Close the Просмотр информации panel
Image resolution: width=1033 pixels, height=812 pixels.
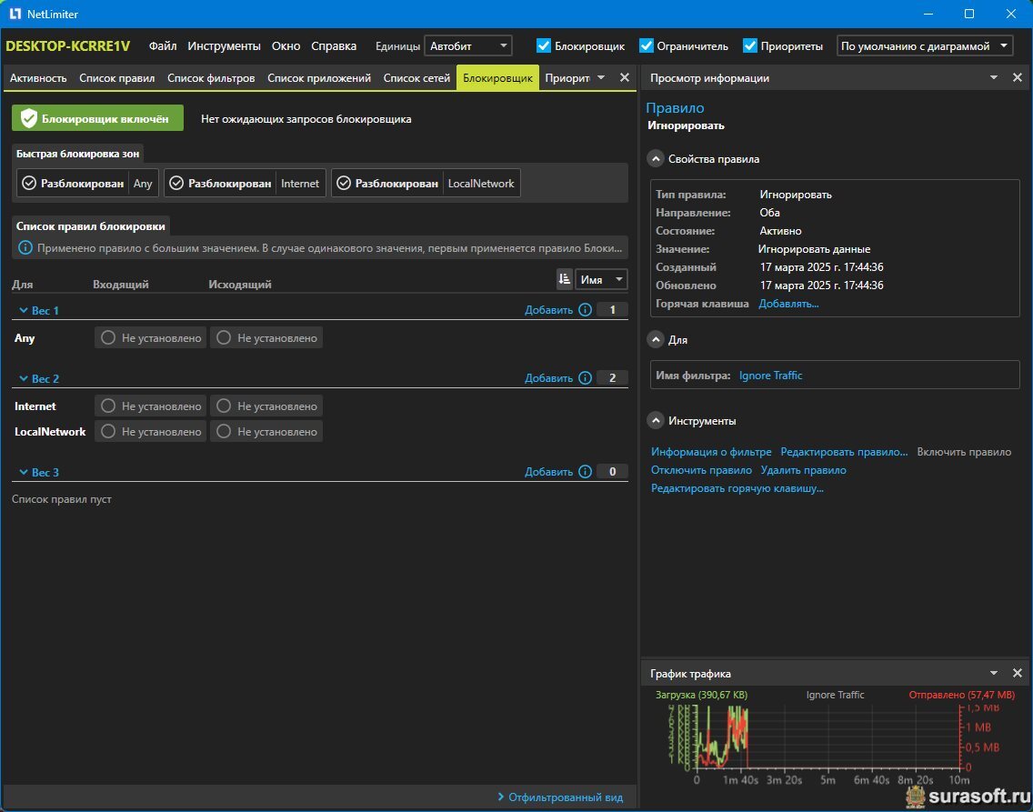click(x=1018, y=77)
